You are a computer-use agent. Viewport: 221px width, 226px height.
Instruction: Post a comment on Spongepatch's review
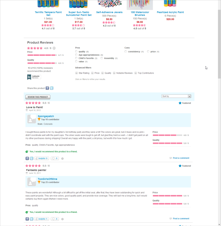[x=181, y=158]
